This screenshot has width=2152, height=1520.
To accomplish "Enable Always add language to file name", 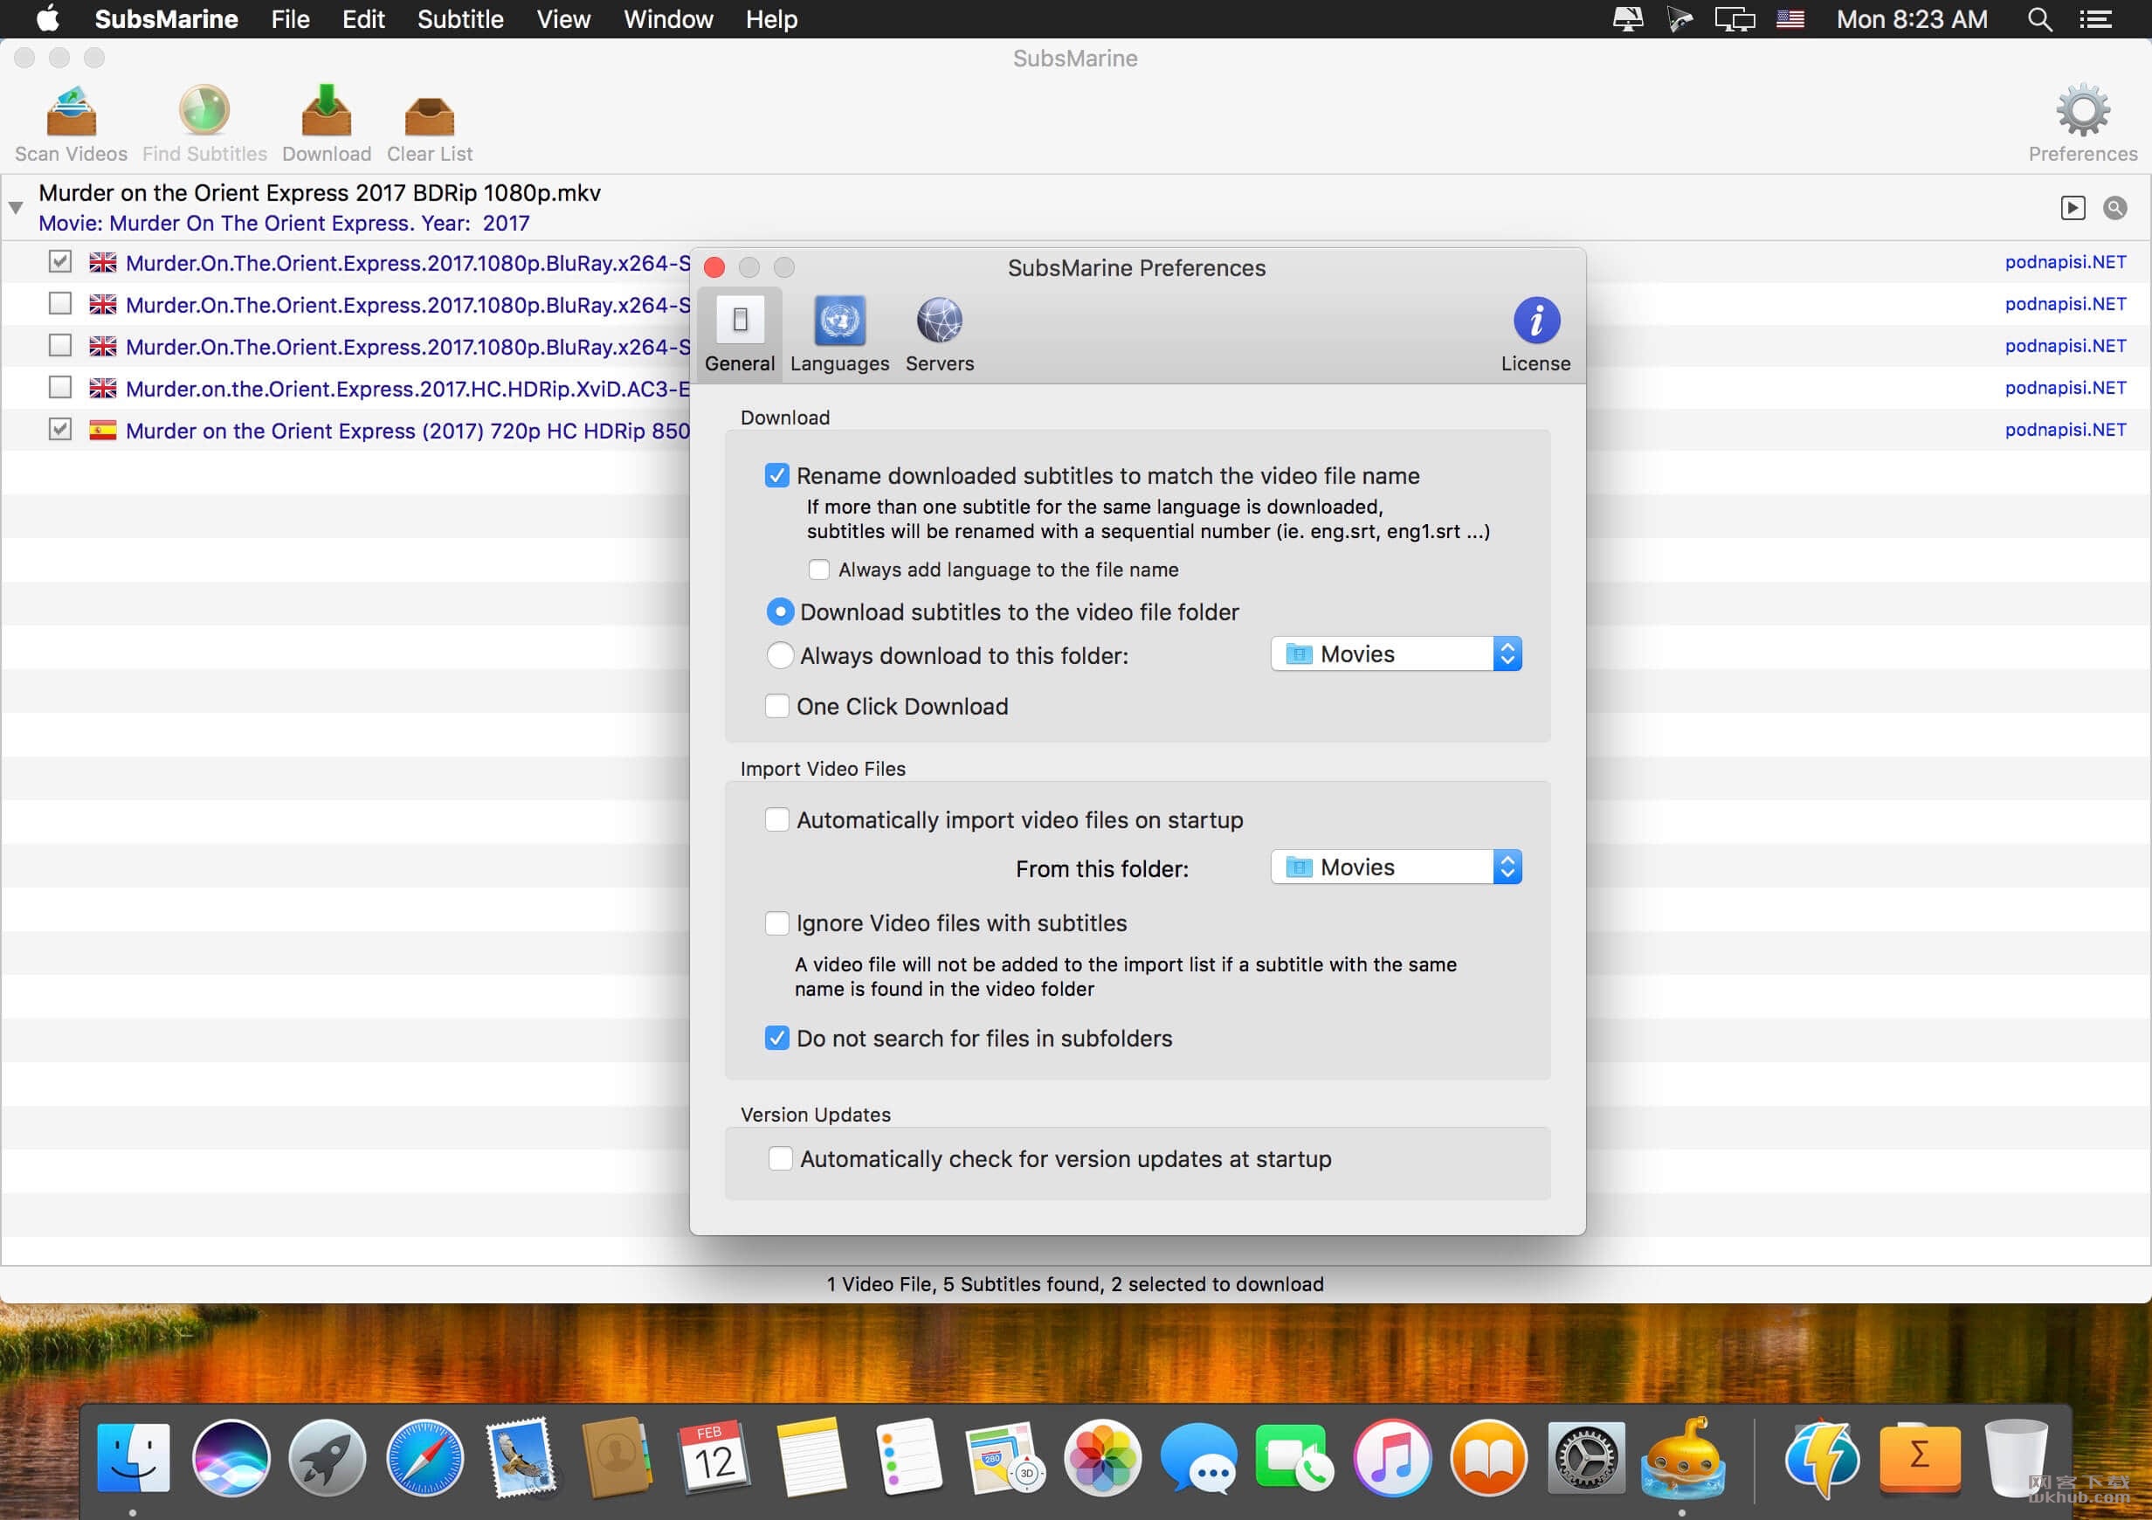I will point(818,570).
